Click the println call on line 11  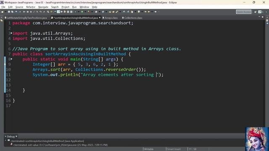(x=69, y=75)
